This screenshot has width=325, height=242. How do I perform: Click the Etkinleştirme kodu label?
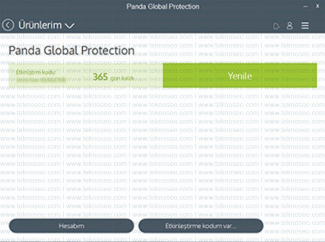point(36,72)
